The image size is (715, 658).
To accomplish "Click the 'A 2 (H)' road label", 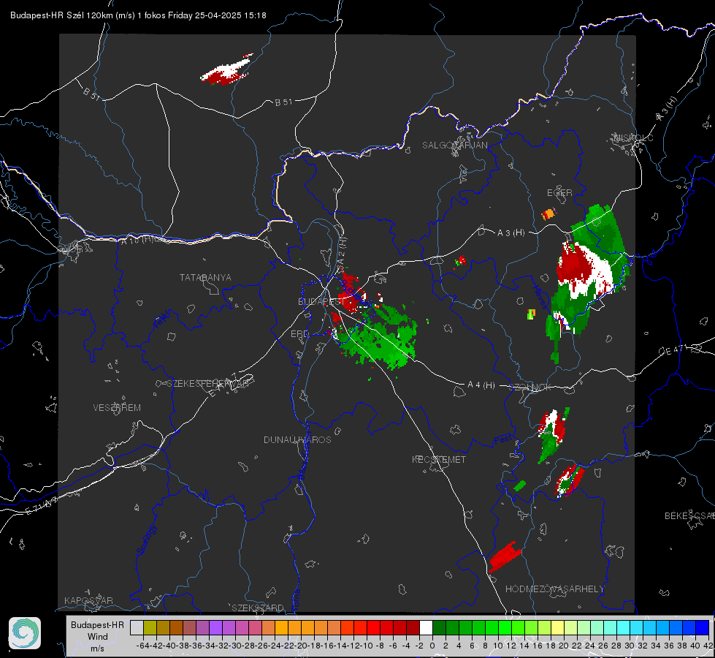I will tap(342, 252).
